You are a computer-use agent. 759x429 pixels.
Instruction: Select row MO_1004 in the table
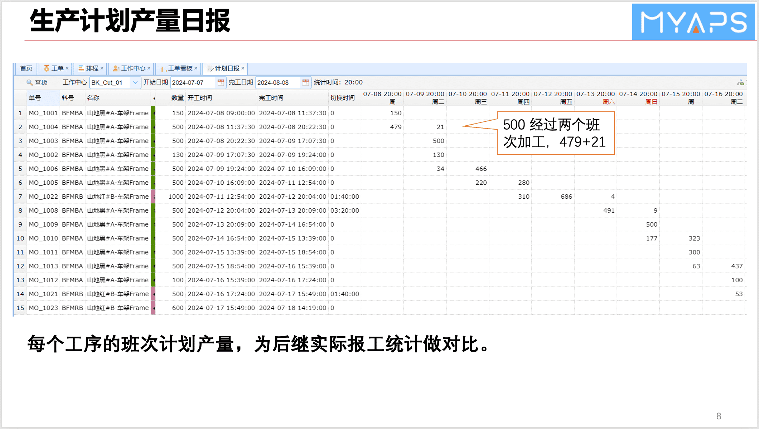pyautogui.click(x=43, y=127)
